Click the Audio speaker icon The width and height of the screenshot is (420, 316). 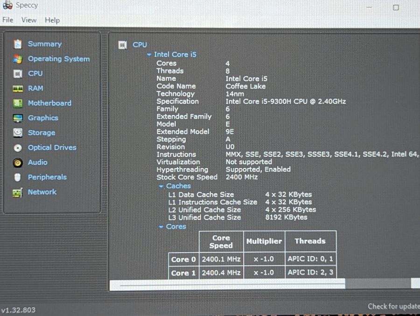point(18,162)
